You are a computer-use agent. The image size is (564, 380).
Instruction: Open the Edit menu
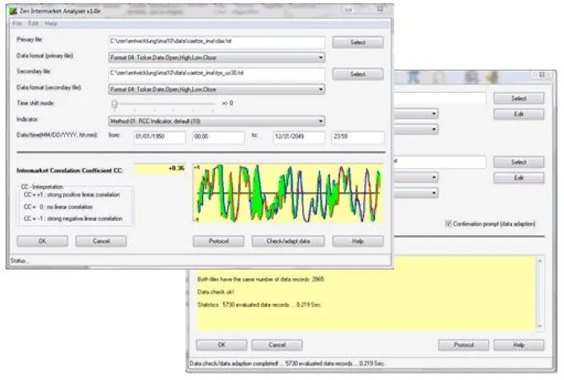click(34, 23)
